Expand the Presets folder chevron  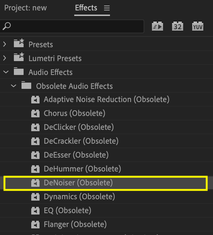click(x=5, y=44)
